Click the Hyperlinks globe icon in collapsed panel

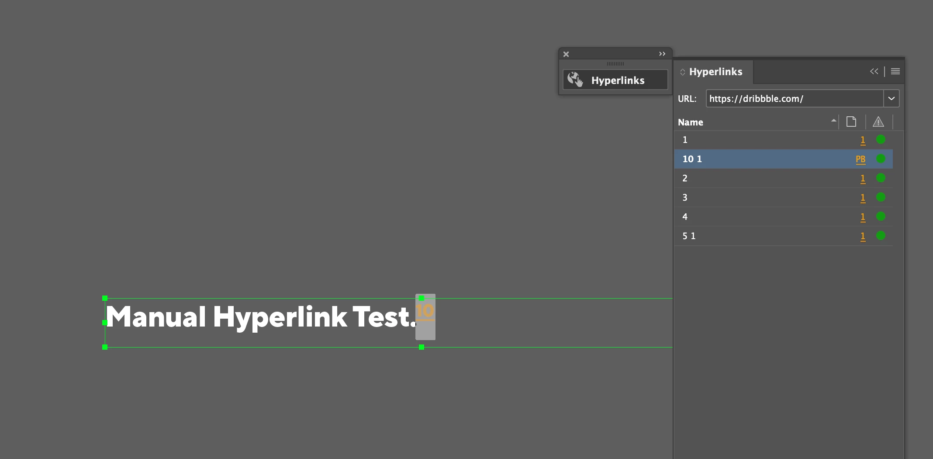[575, 80]
